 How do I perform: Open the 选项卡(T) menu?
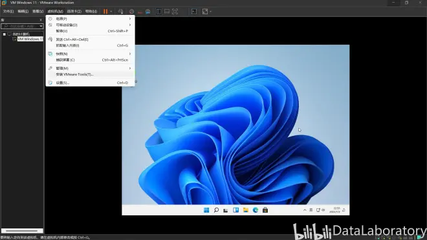tap(74, 12)
